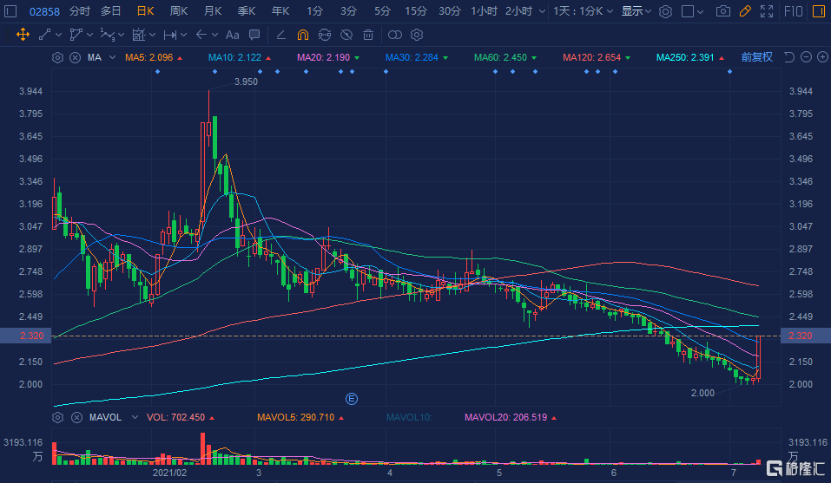Select the text annotation tool (Aa)
Image resolution: width=831 pixels, height=483 pixels.
[x=232, y=36]
